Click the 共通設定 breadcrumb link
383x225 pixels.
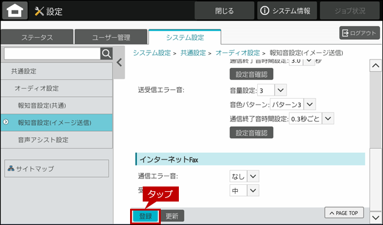click(x=193, y=53)
